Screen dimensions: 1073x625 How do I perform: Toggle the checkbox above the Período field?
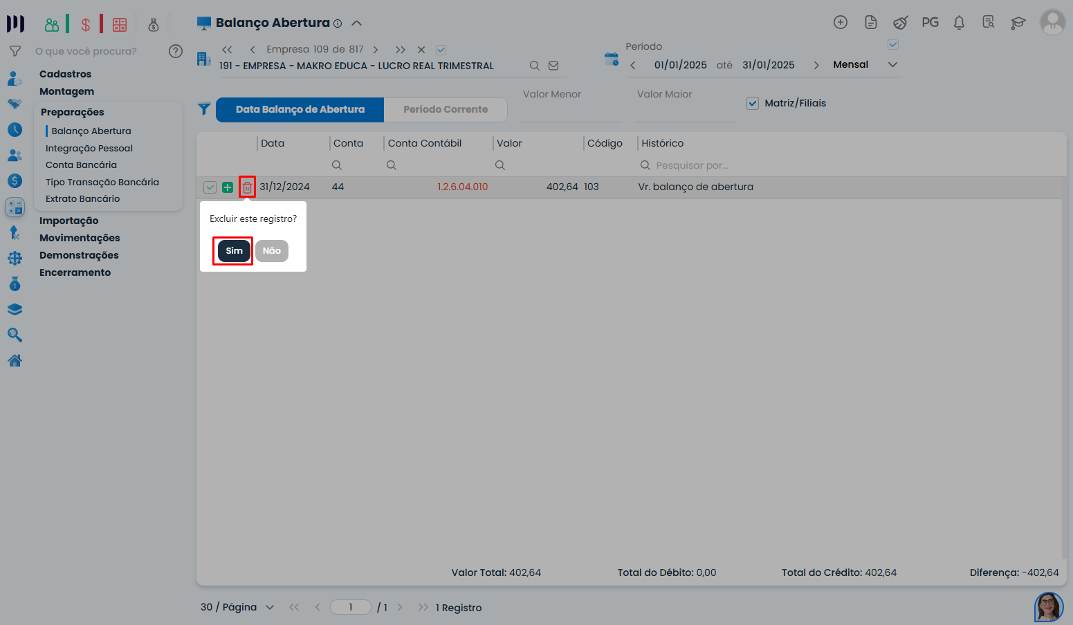pyautogui.click(x=893, y=45)
